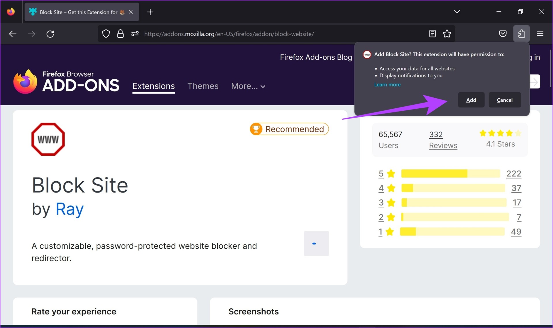Switch to Extensions section
553x328 pixels.
coord(154,86)
